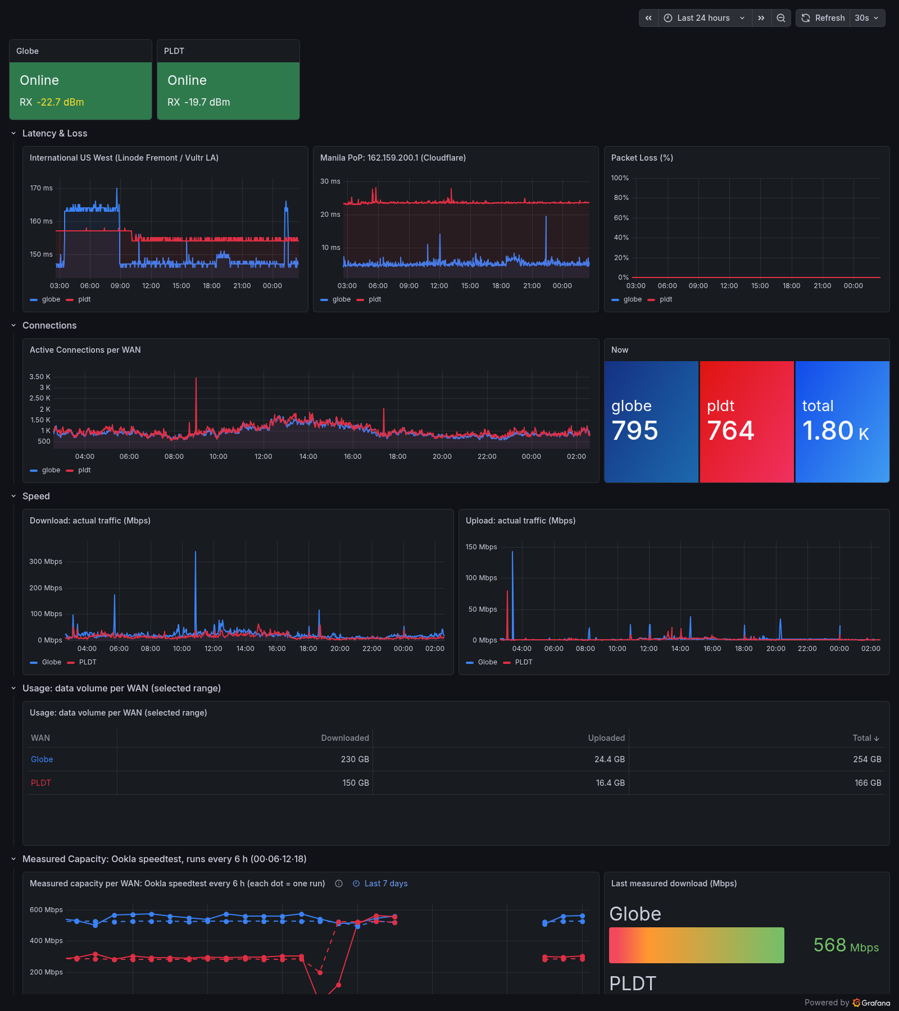Click the Downloaded column header
Viewport: 899px width, 1011px height.
click(x=345, y=738)
